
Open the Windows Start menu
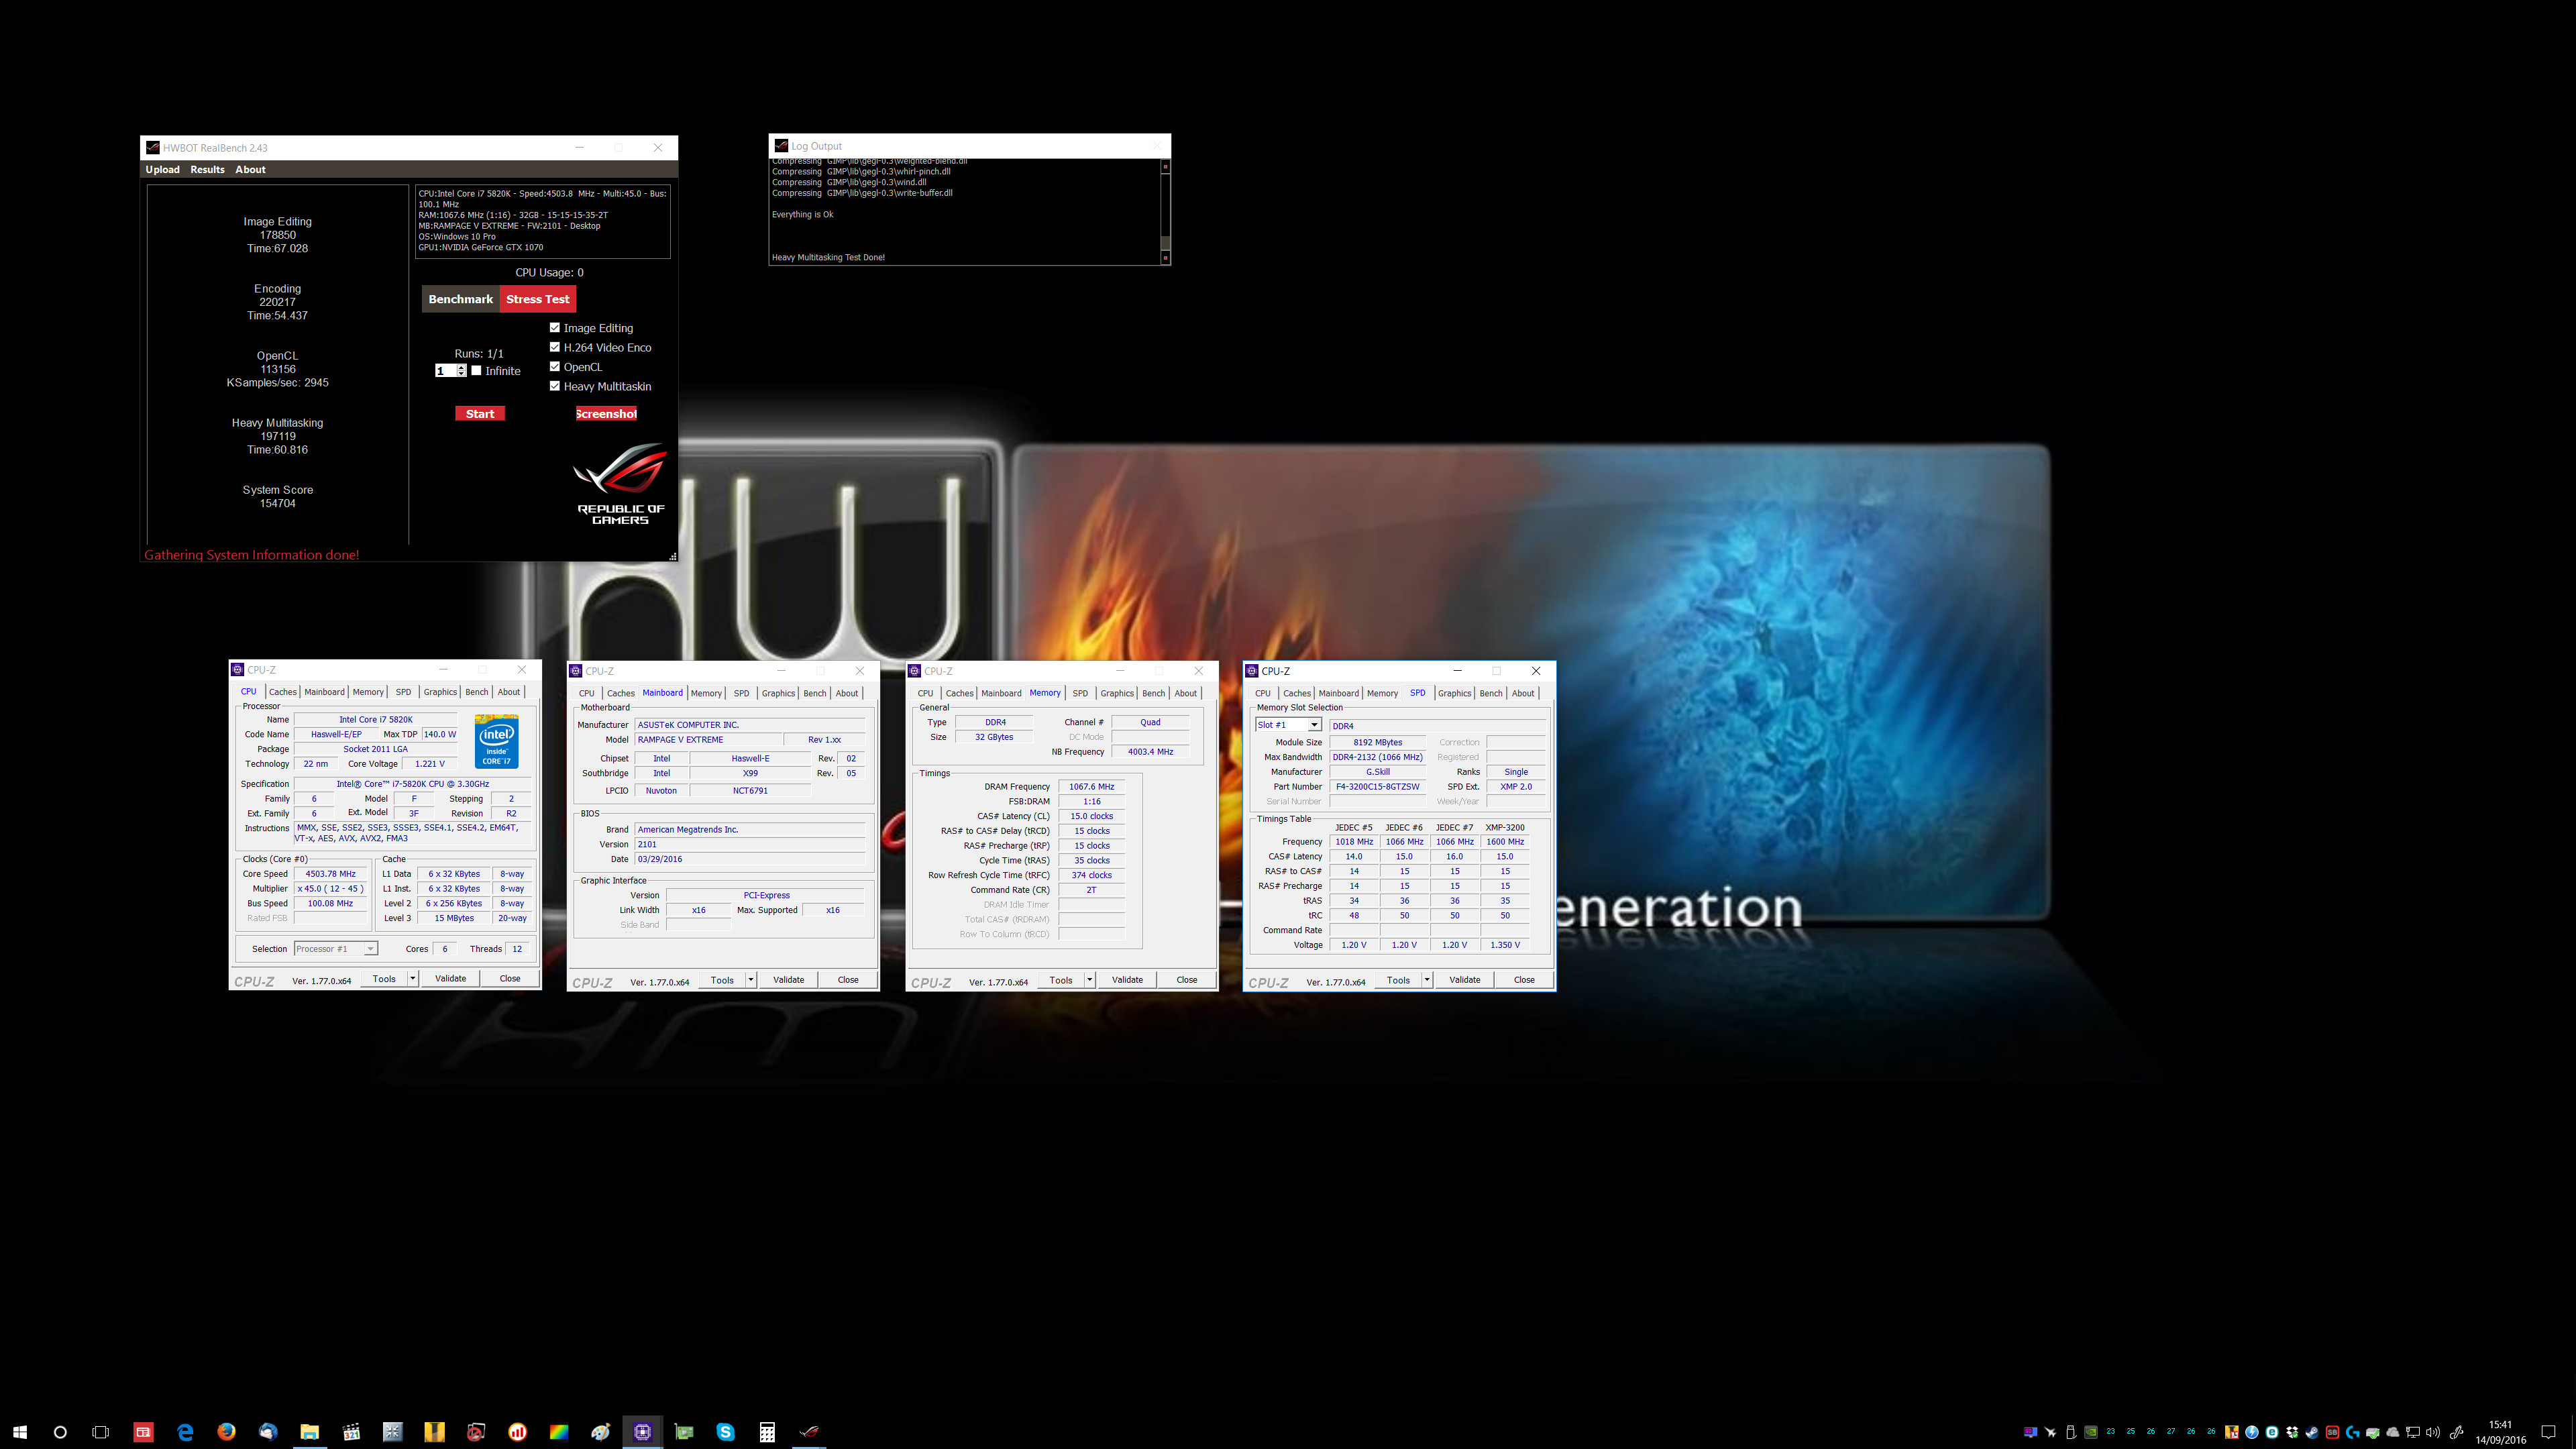pyautogui.click(x=20, y=1432)
